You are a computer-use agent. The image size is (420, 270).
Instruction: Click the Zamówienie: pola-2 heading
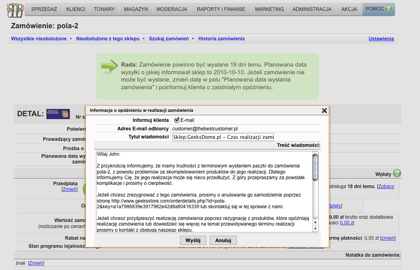point(44,26)
